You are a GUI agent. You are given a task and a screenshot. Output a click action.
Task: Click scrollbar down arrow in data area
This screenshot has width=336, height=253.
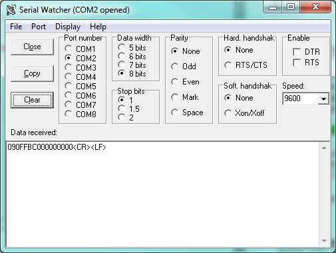pyautogui.click(x=324, y=241)
